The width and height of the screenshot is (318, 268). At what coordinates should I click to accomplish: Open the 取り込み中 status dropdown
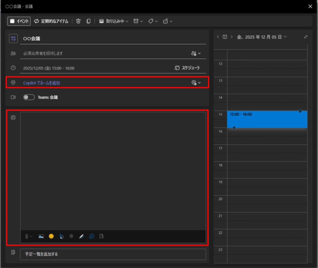pyautogui.click(x=114, y=21)
